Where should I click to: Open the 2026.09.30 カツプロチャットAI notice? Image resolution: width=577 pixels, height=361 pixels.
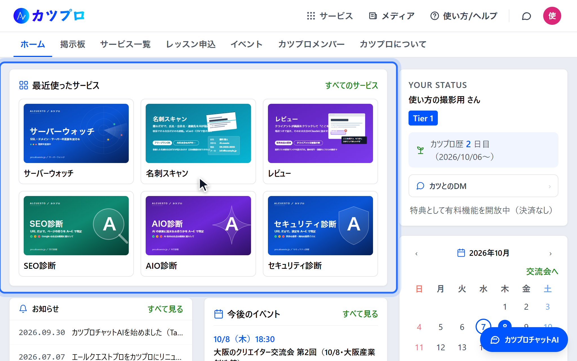(x=101, y=333)
